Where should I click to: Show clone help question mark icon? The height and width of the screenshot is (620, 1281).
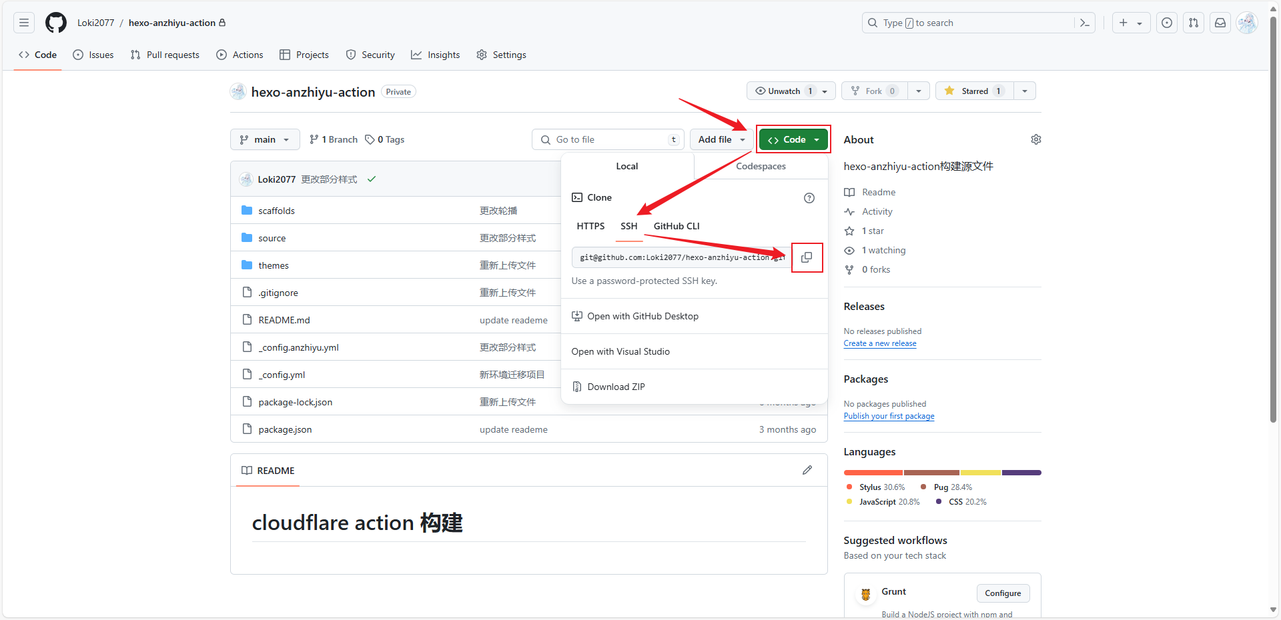(x=809, y=198)
